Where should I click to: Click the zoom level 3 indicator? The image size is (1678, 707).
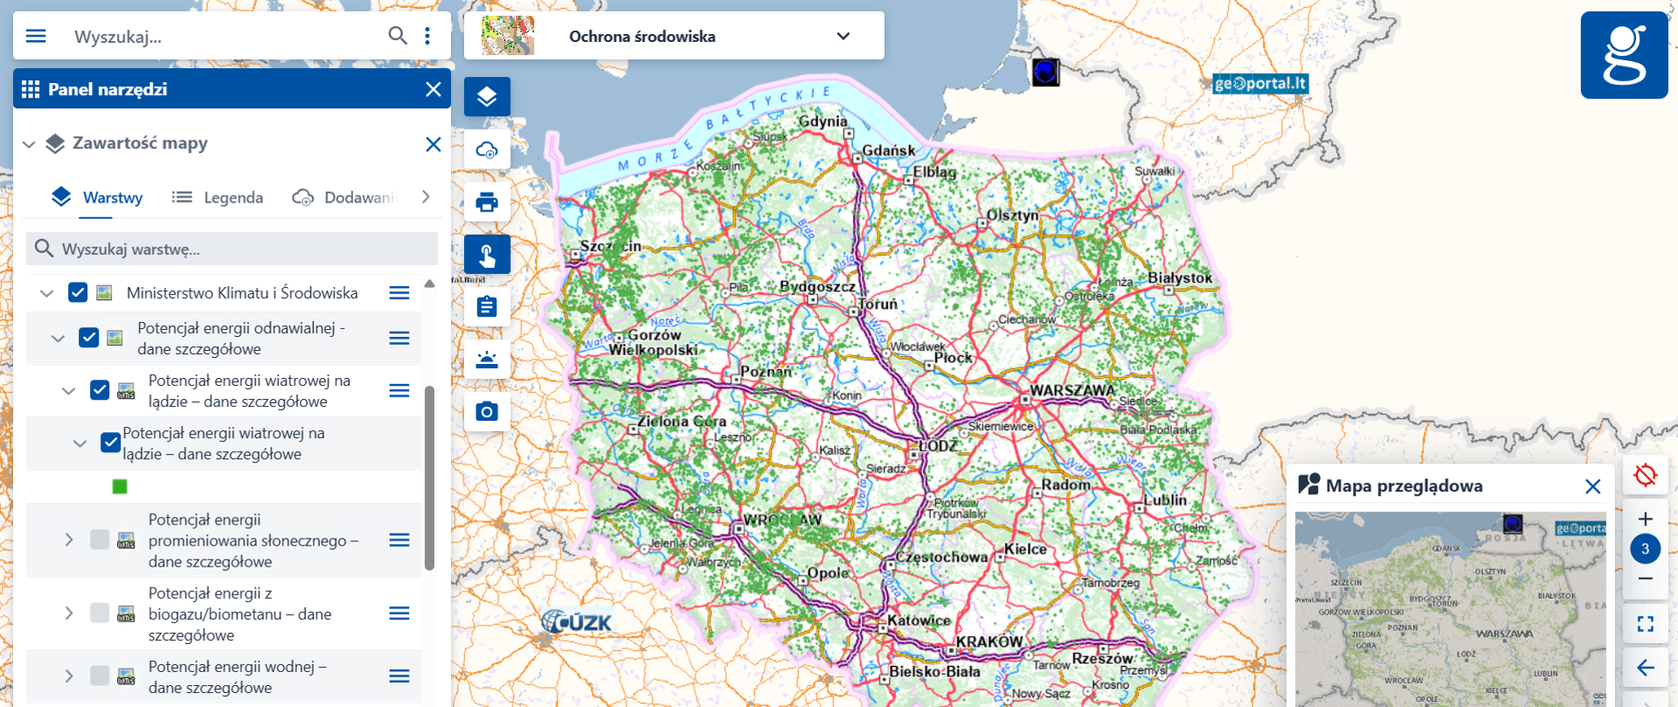pos(1646,549)
